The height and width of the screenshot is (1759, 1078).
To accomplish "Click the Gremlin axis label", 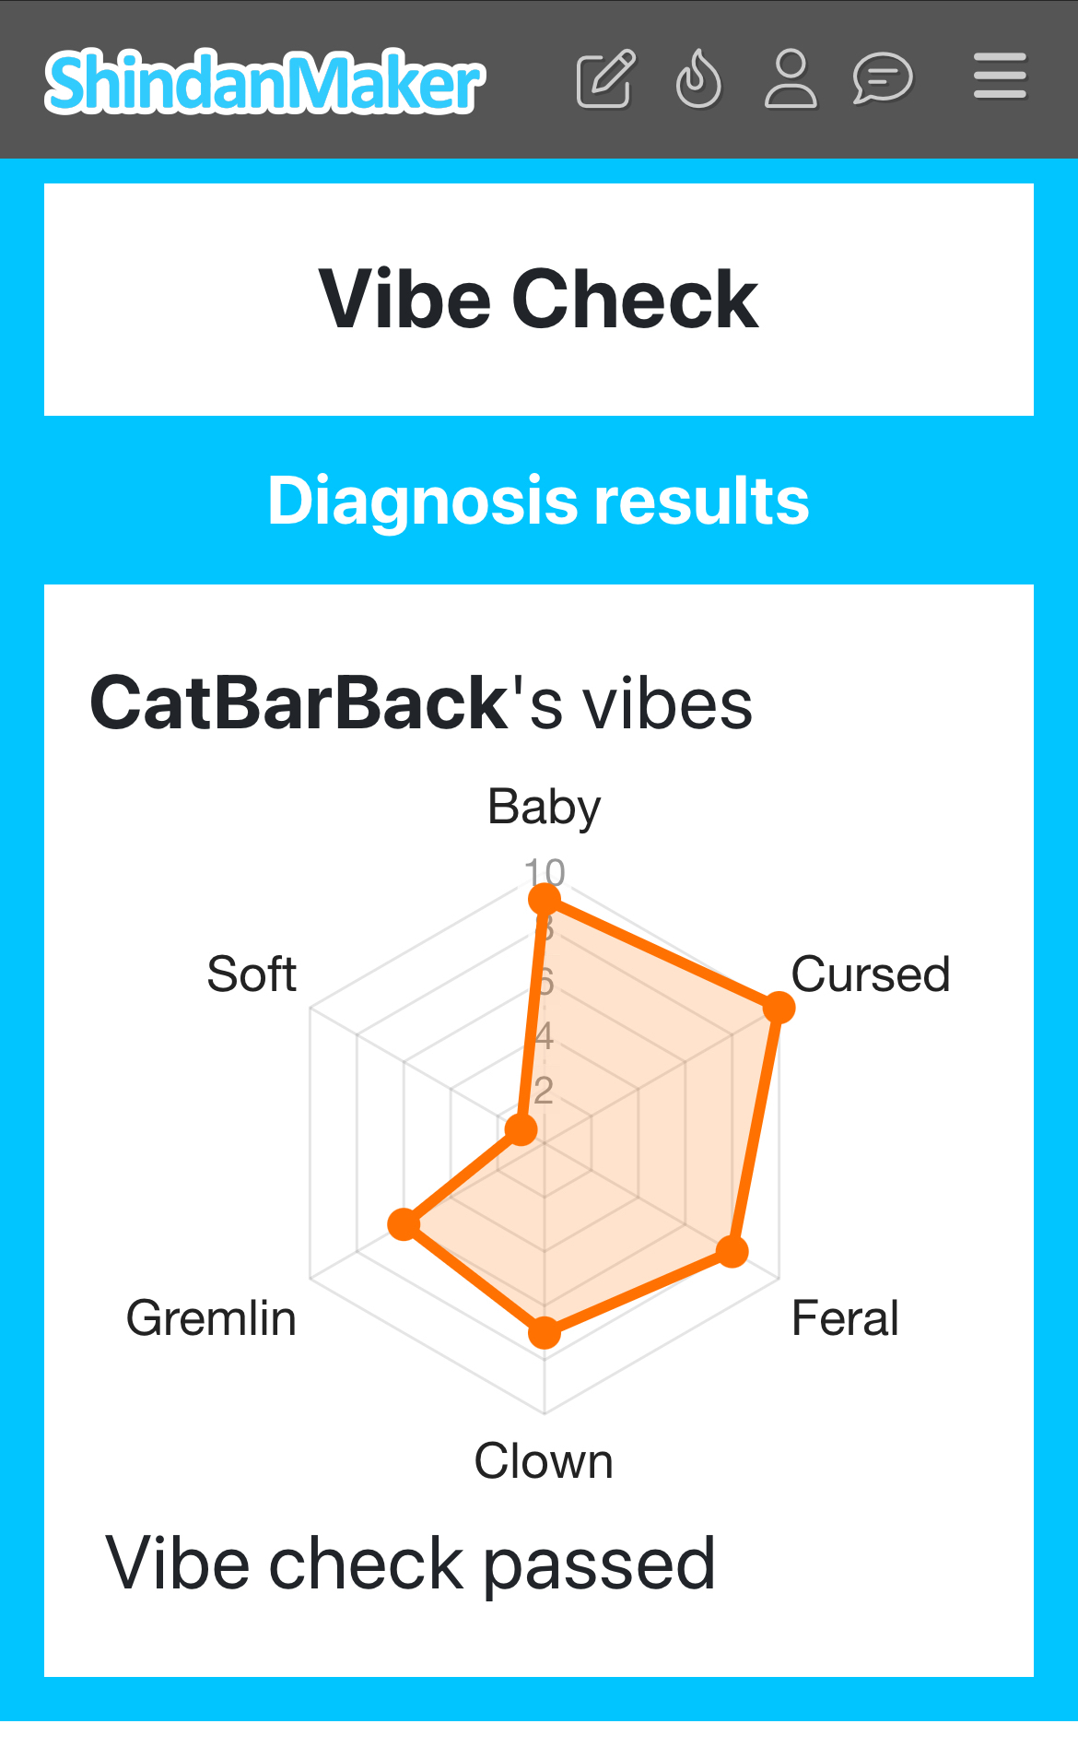I will [211, 1318].
